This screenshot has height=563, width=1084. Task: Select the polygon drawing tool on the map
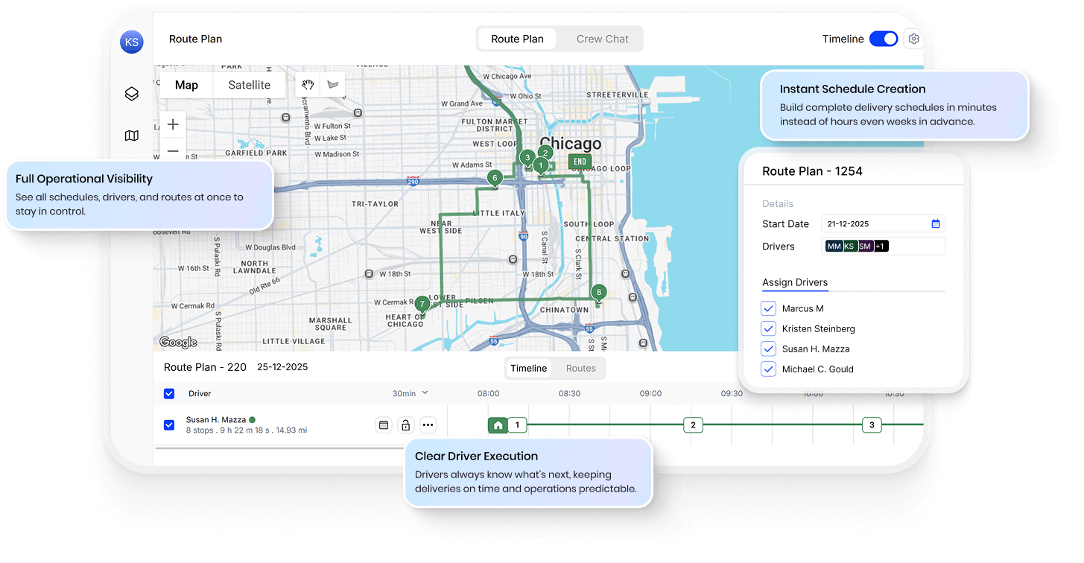click(x=332, y=84)
